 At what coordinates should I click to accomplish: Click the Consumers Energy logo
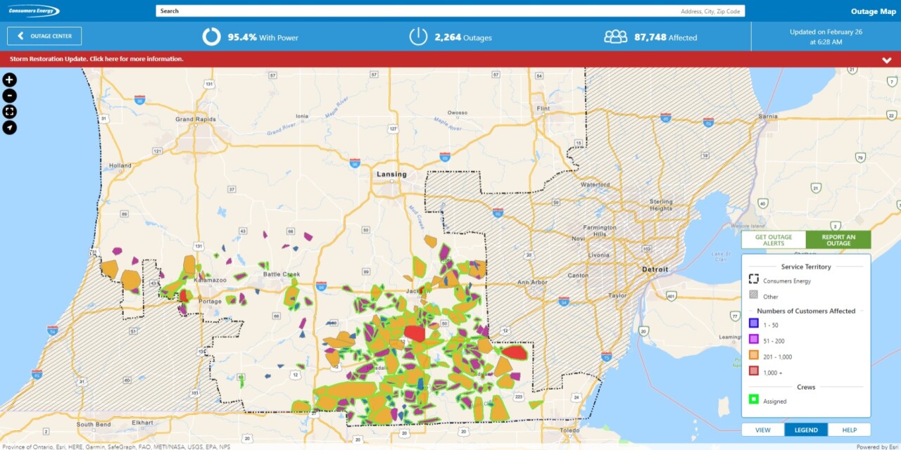click(x=34, y=11)
